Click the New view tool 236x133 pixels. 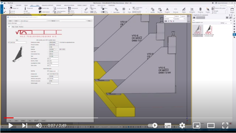[x=160, y=10]
